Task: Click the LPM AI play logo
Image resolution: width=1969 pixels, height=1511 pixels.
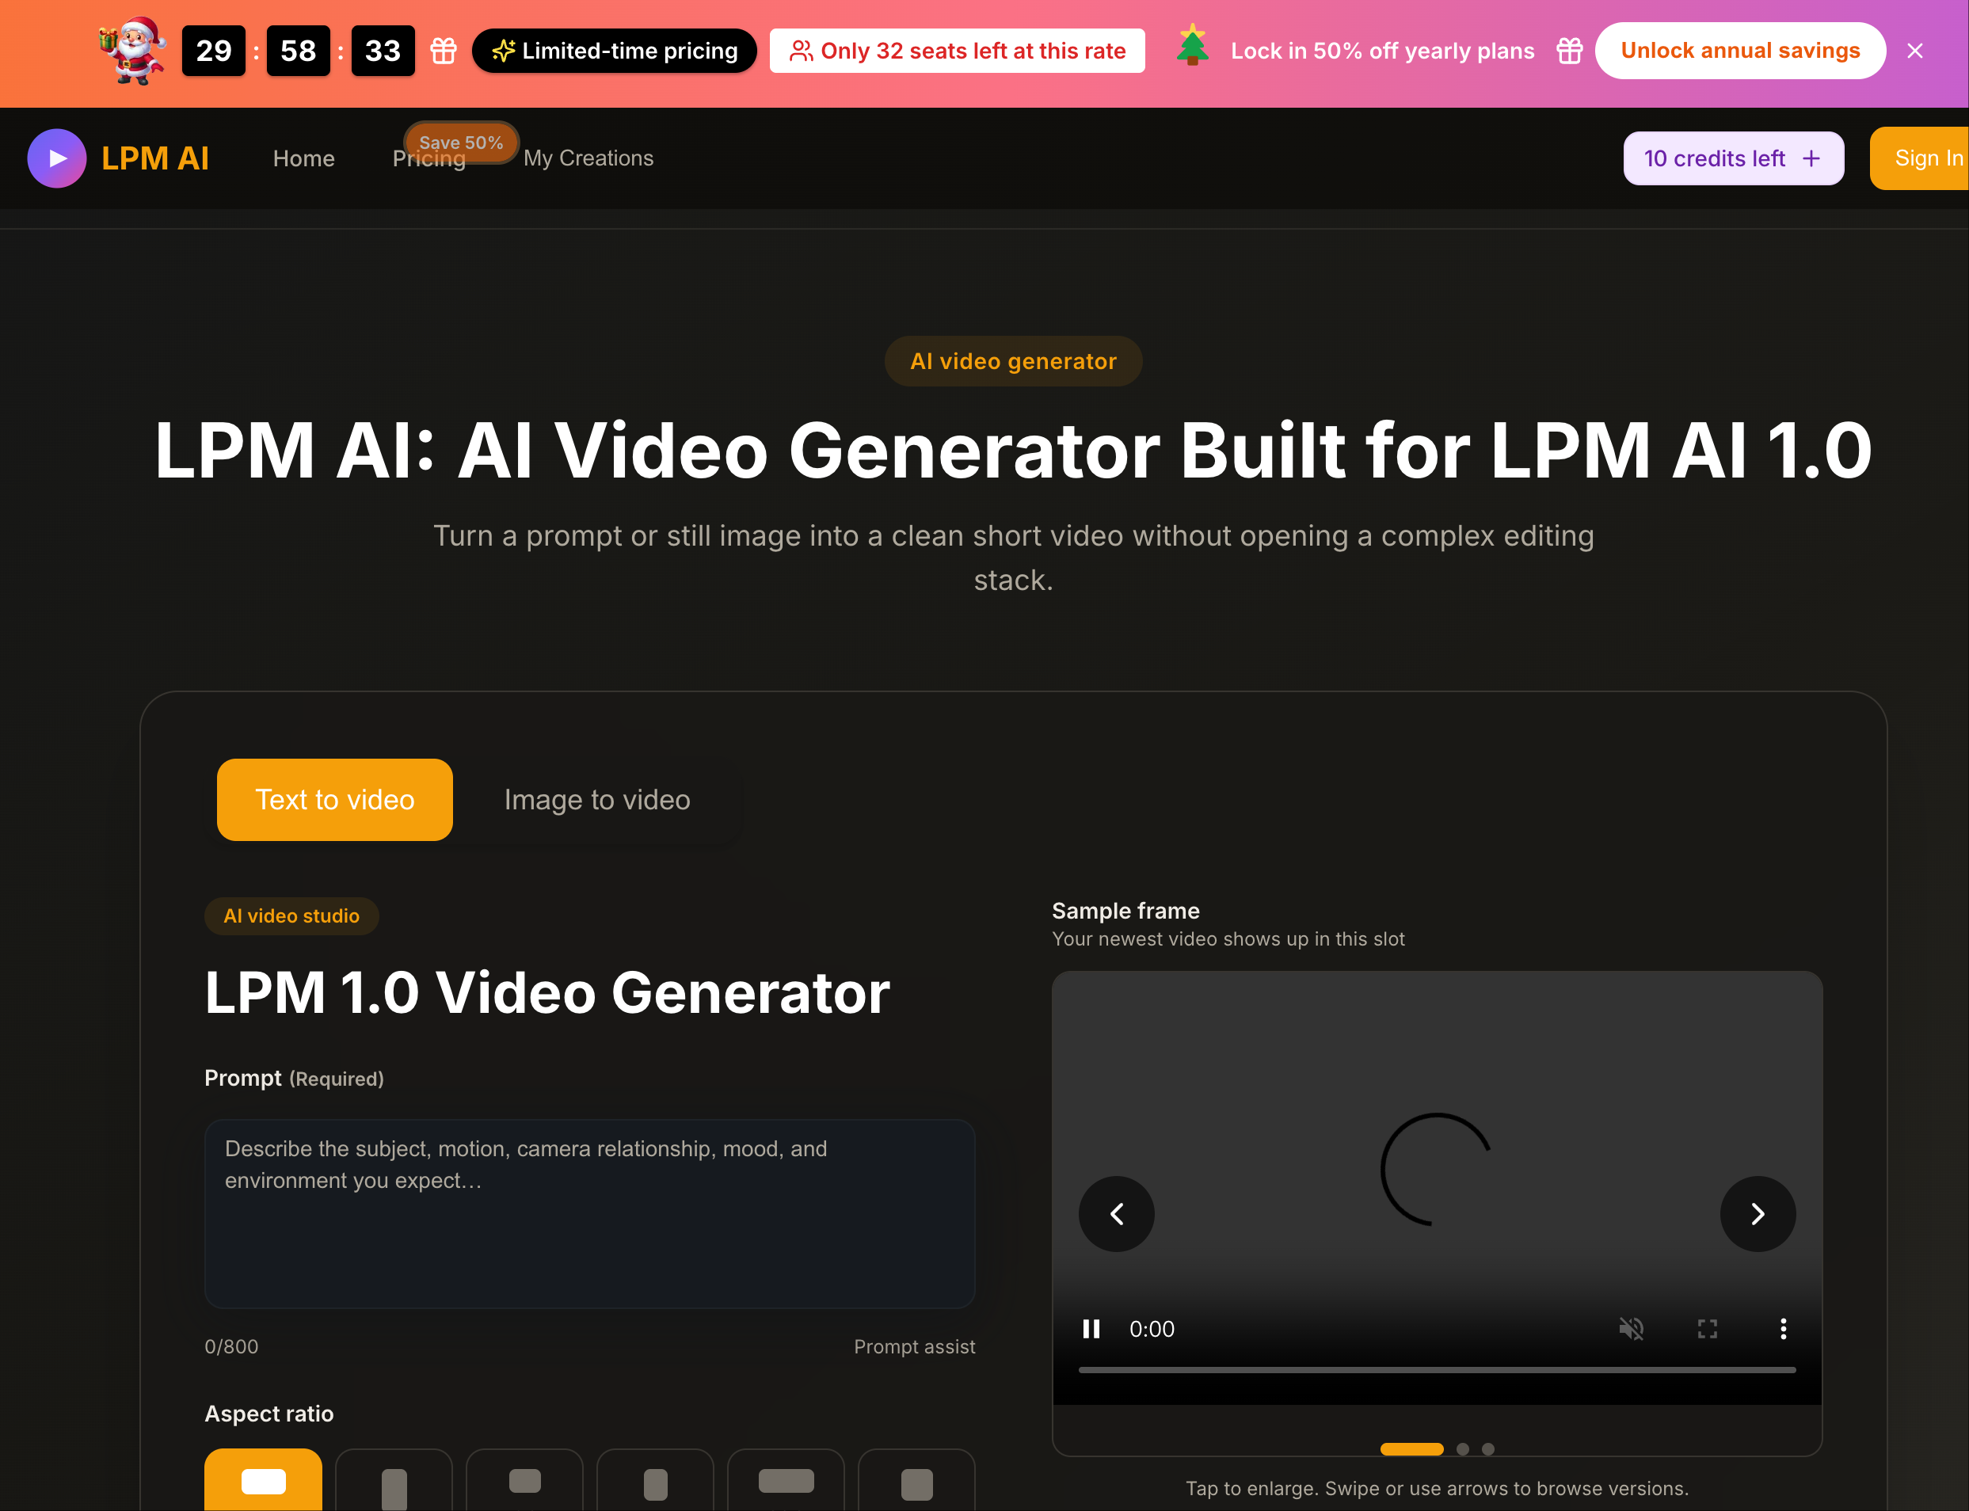Action: tap(57, 158)
